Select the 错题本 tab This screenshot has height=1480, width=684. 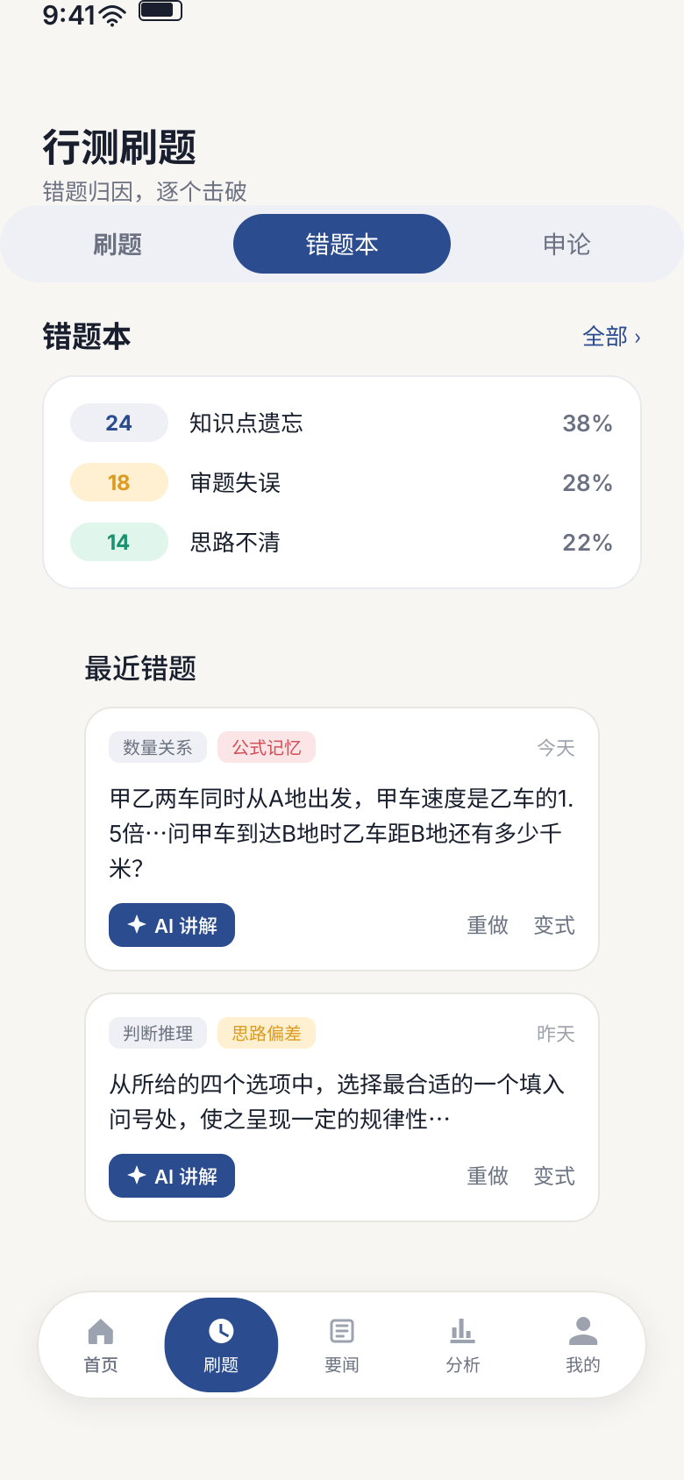tap(342, 244)
